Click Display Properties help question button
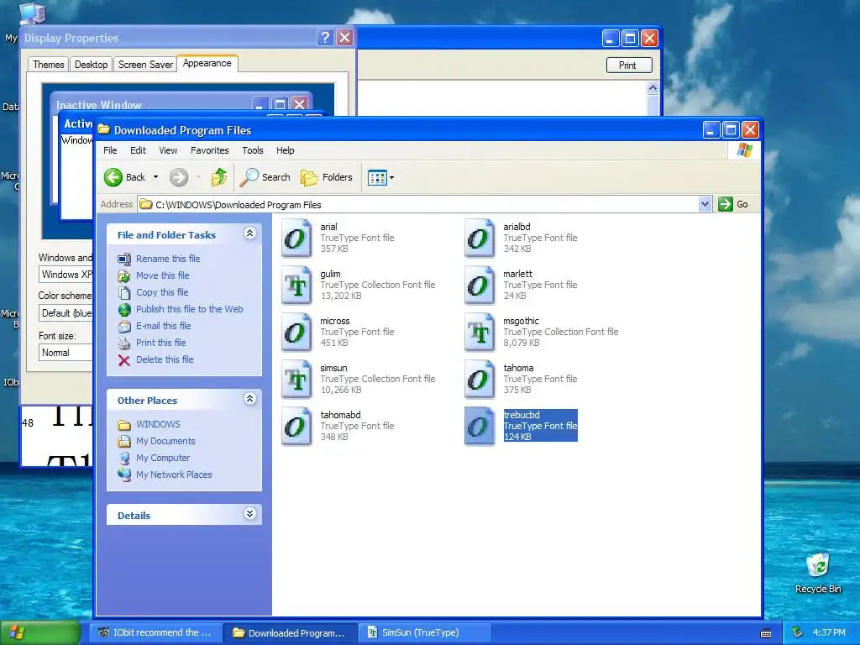 click(x=325, y=38)
